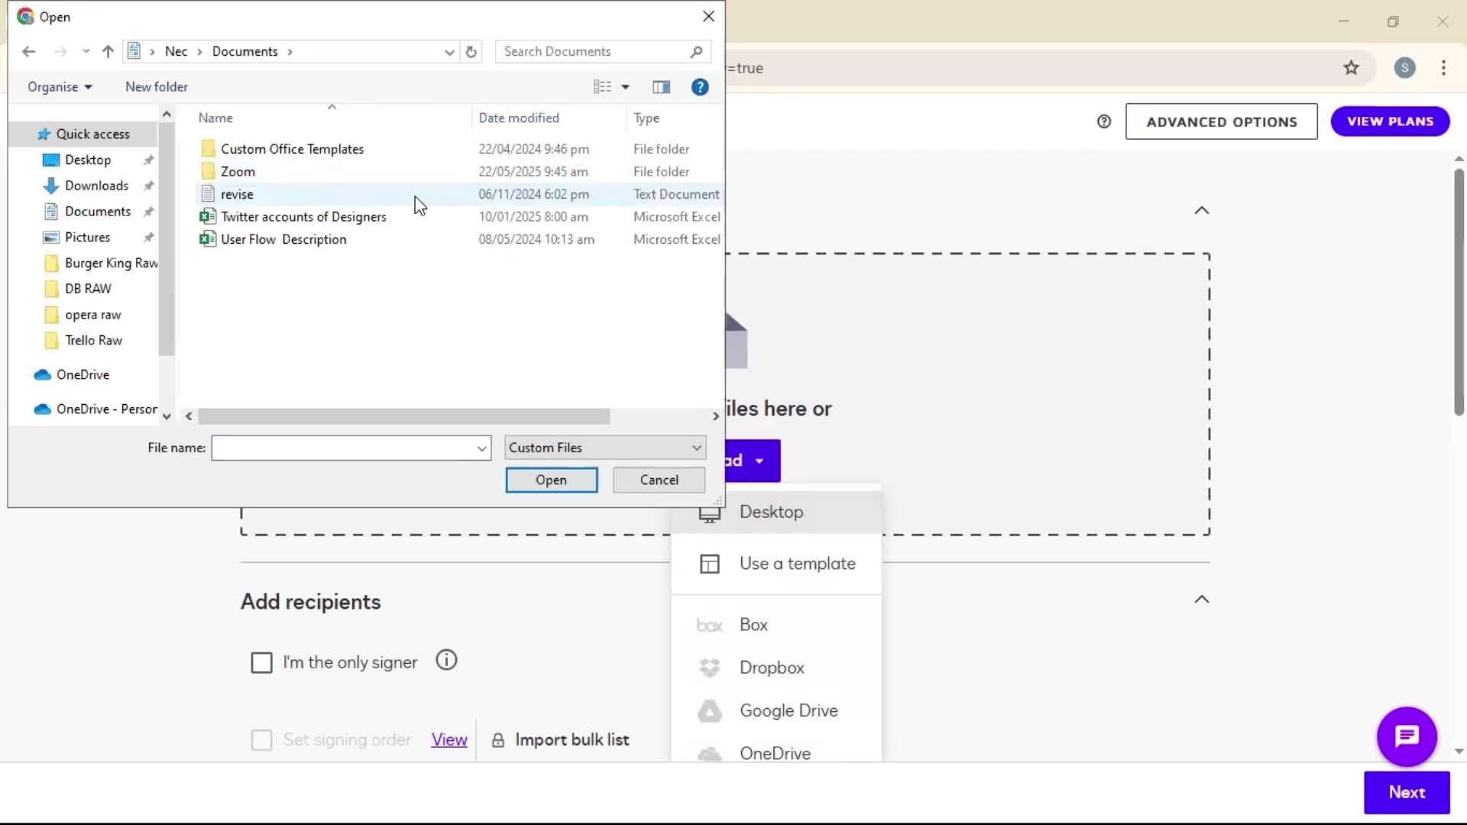Image resolution: width=1467 pixels, height=825 pixels.
Task: Select the Zoom folder
Action: [238, 172]
